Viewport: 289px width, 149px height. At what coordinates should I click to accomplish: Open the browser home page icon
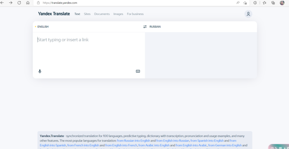[x=28, y=3]
